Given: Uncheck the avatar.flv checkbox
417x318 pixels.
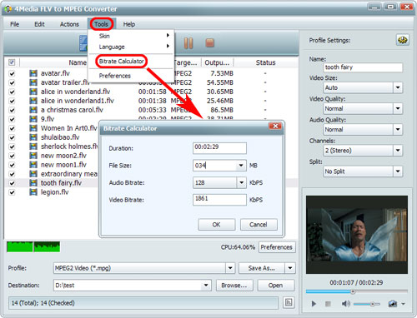Looking at the screenshot, I should point(12,74).
